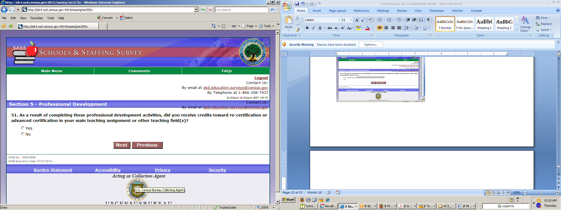The width and height of the screenshot is (561, 210).
Task: Click the text highlight color swatch in Word
Action: pos(358,28)
